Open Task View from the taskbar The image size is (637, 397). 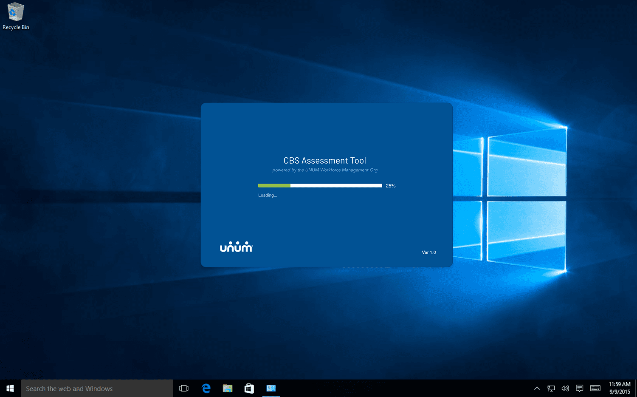[184, 388]
